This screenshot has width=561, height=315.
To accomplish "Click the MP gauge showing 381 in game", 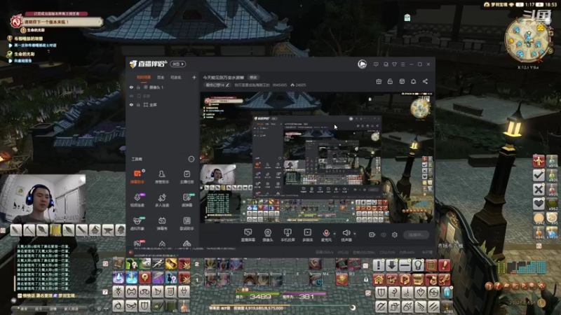I will [304, 296].
